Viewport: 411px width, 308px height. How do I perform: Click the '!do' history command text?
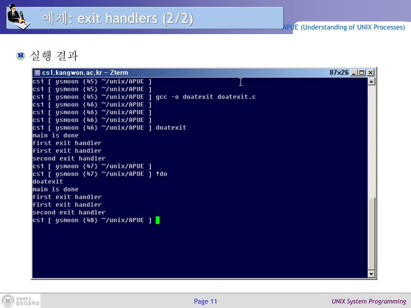point(161,174)
